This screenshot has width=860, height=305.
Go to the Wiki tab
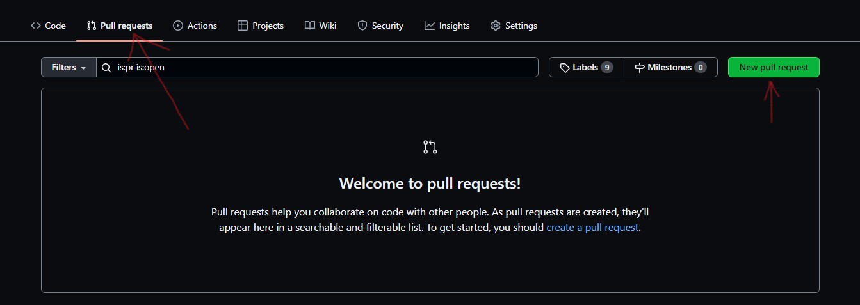point(321,26)
